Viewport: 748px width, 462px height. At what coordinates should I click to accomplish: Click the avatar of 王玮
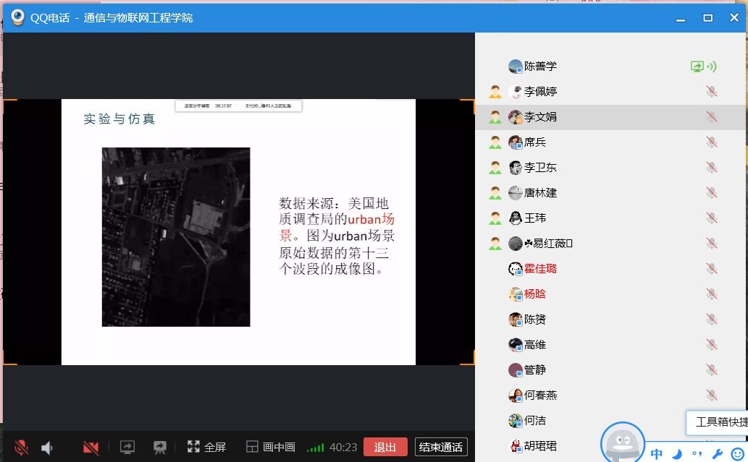[516, 218]
